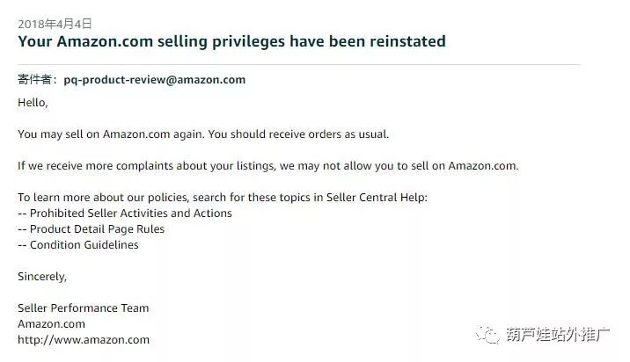Click the "Sincerely," closing line
This screenshot has width=630, height=362.
coord(42,277)
